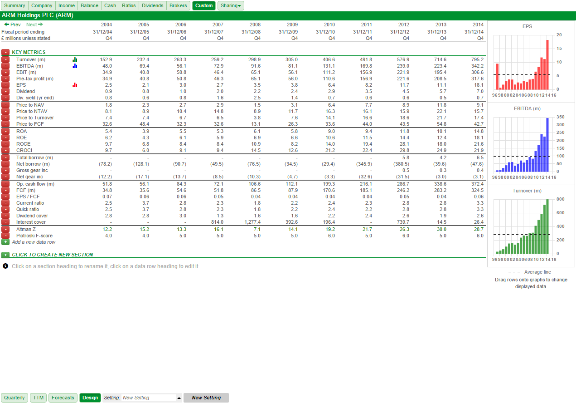
Task: Click the KEY METRICS section heading to rename
Action: coord(29,52)
